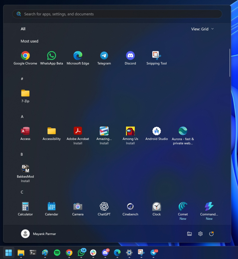Viewport: 238px width, 259px height.
Task: Open the View: Grid dropdown
Action: tap(202, 29)
